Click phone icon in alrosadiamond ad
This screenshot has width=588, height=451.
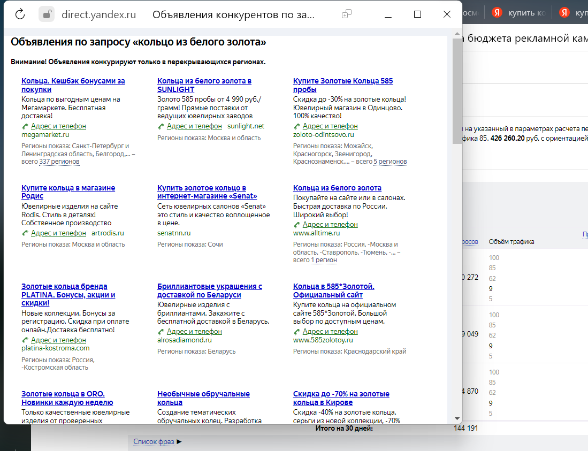[161, 332]
